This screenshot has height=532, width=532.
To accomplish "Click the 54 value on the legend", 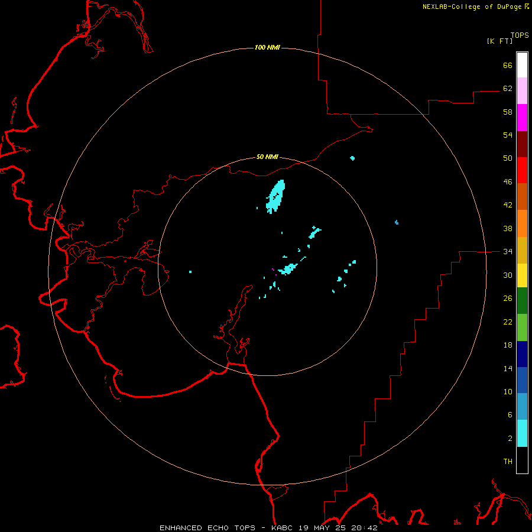I will coord(508,135).
